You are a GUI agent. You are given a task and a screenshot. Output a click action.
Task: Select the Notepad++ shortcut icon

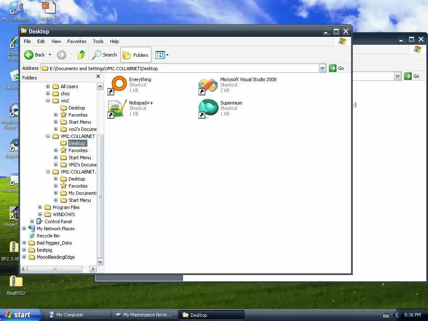coord(117,109)
